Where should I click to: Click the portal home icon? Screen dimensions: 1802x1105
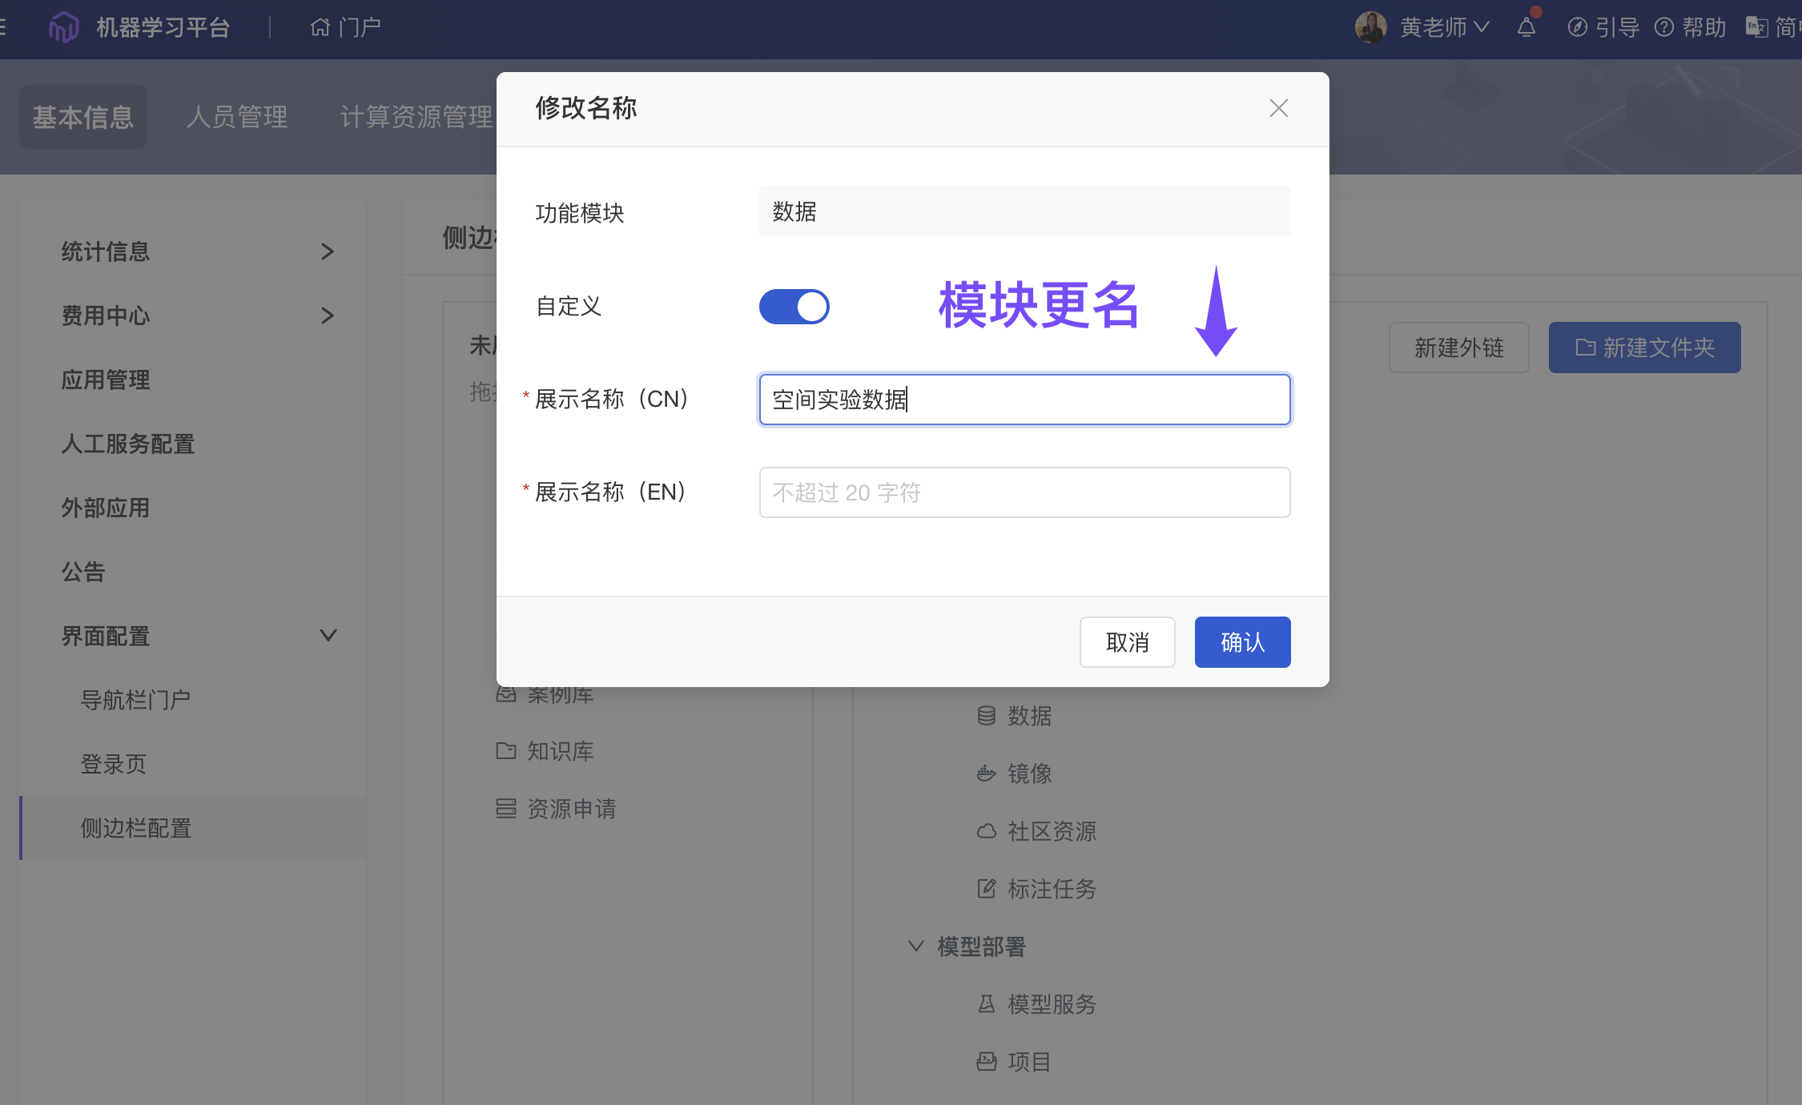(x=320, y=28)
